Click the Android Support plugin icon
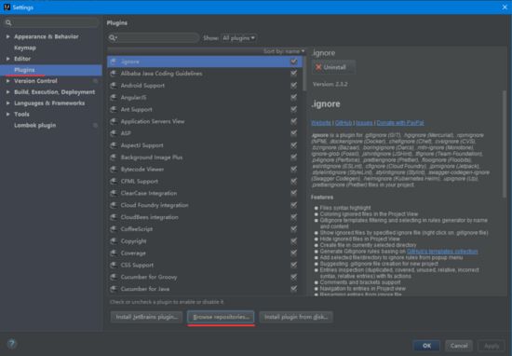Screen dimensions: 512x356 pyautogui.click(x=114, y=86)
